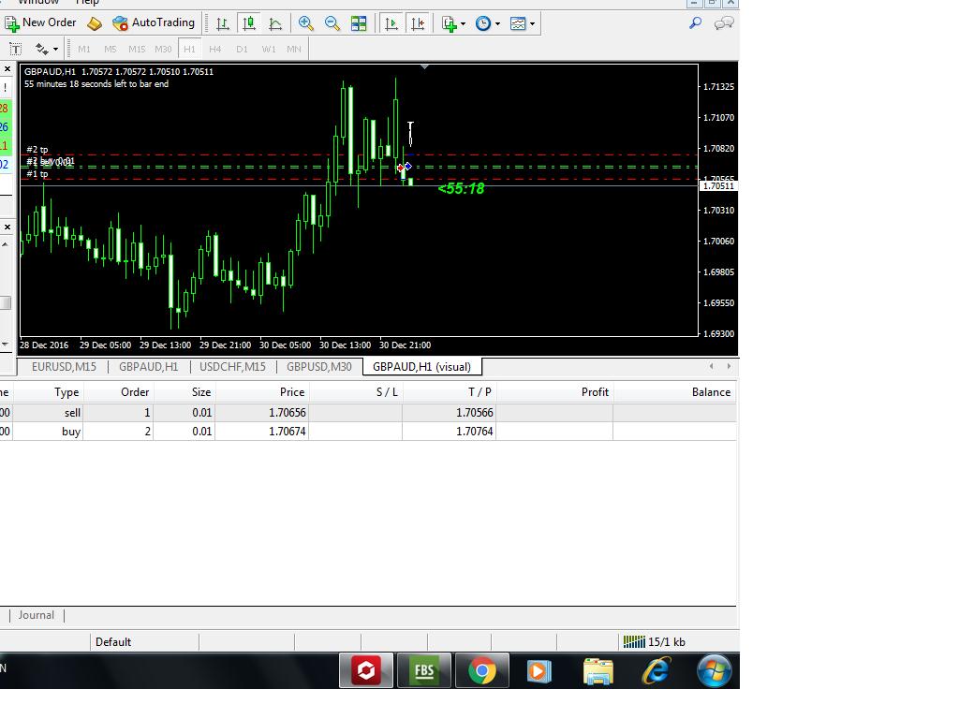Image resolution: width=959 pixels, height=719 pixels.
Task: Select the text label tool
Action: tap(16, 49)
